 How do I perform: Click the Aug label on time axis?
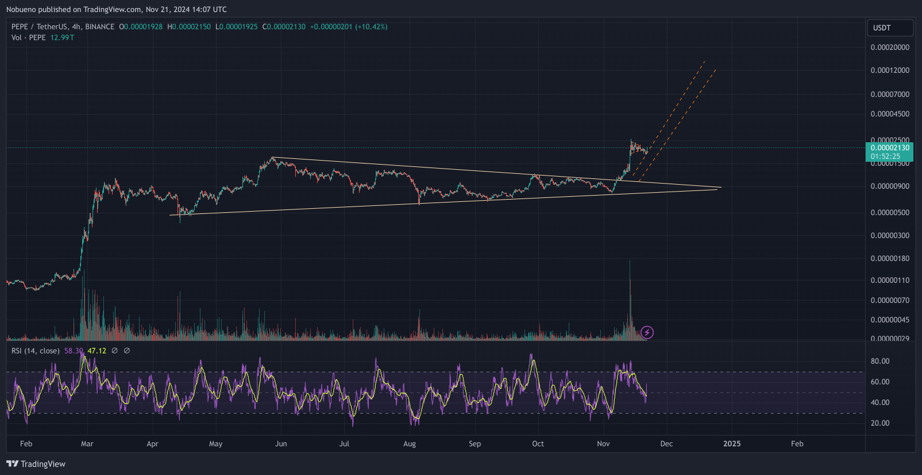[x=410, y=444]
